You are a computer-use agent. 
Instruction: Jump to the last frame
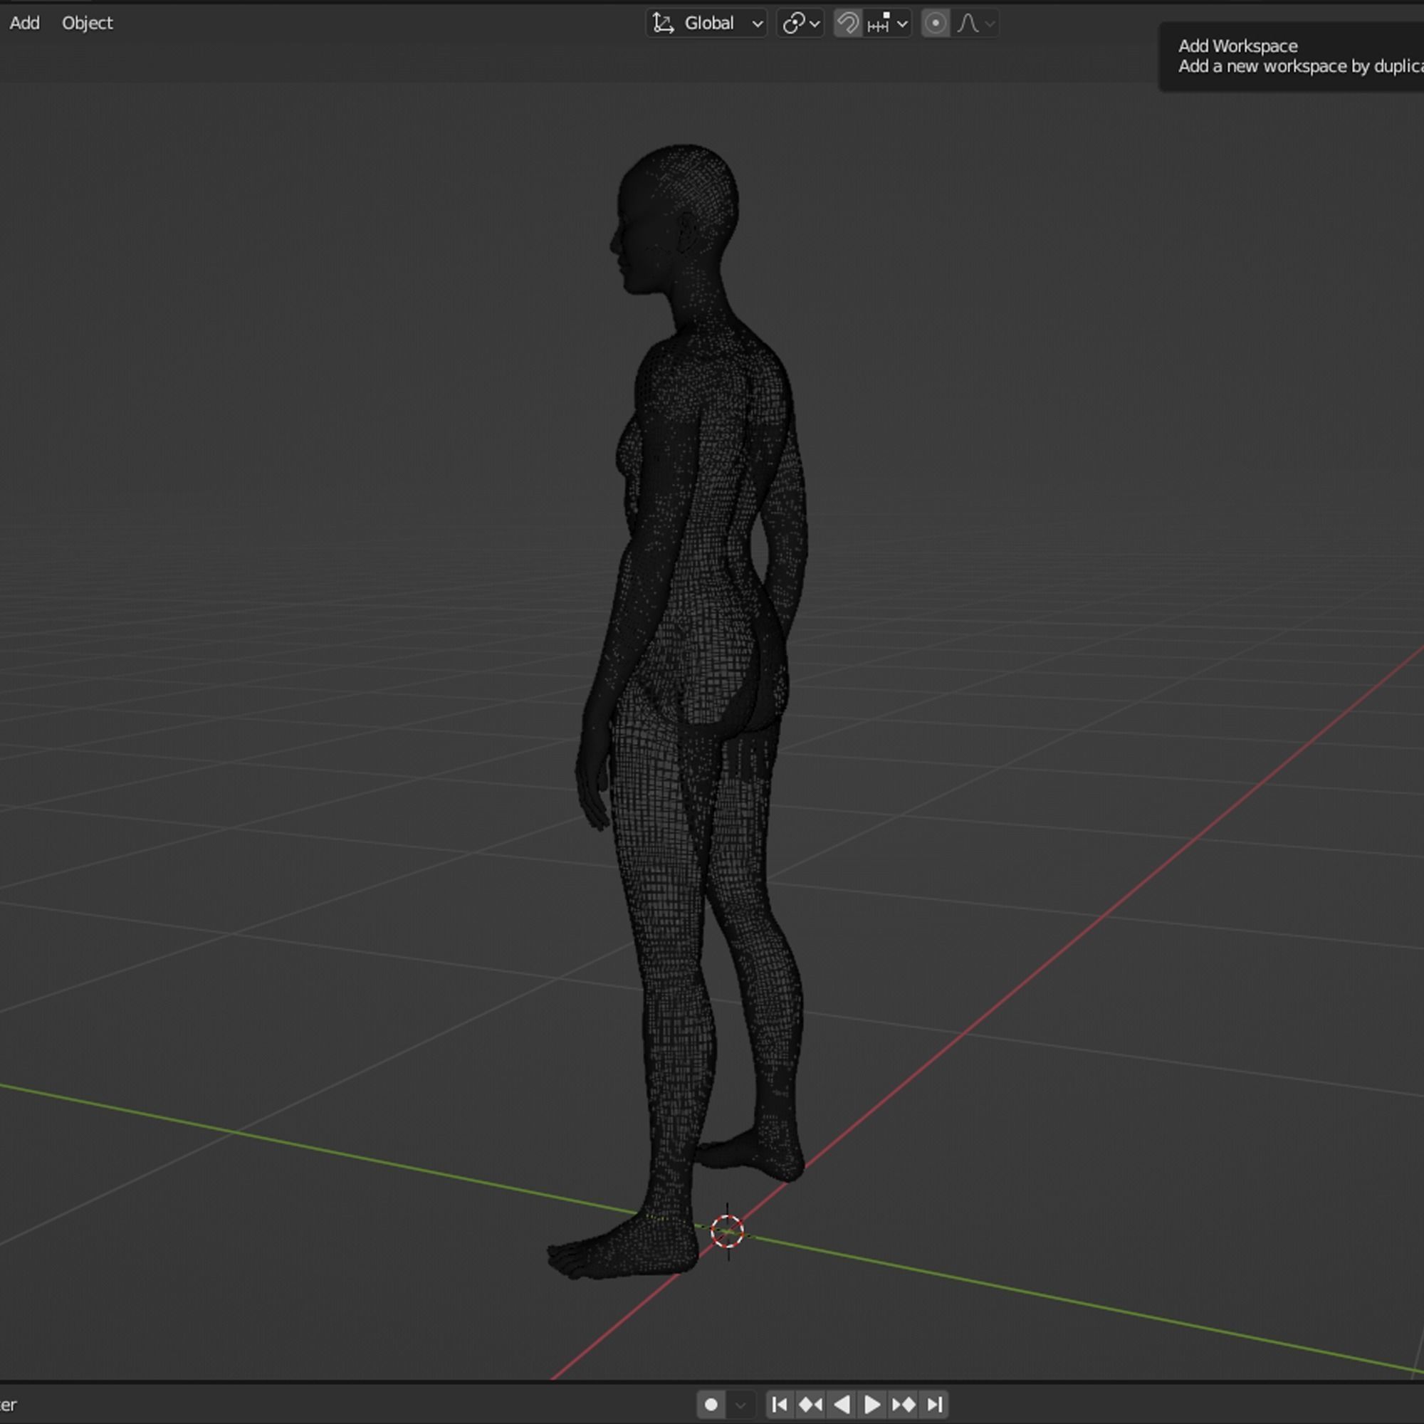coord(935,1405)
